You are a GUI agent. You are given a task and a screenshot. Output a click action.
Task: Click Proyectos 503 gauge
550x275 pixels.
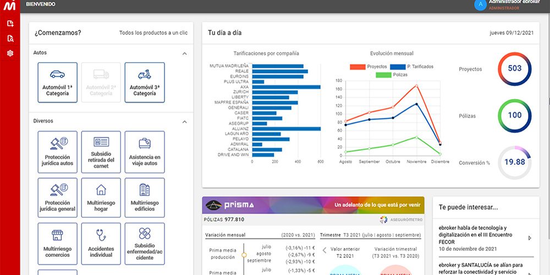(x=515, y=69)
